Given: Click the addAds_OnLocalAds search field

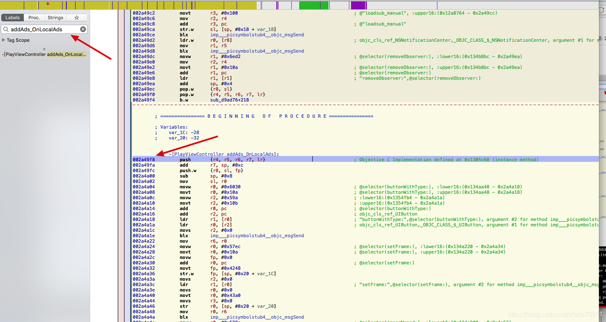Looking at the screenshot, I should pos(44,29).
